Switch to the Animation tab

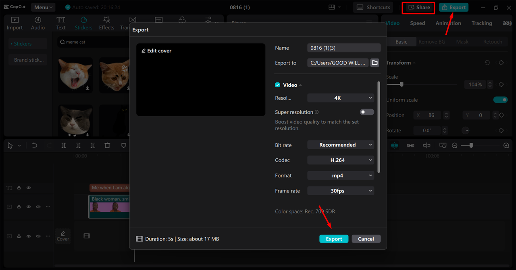(448, 23)
